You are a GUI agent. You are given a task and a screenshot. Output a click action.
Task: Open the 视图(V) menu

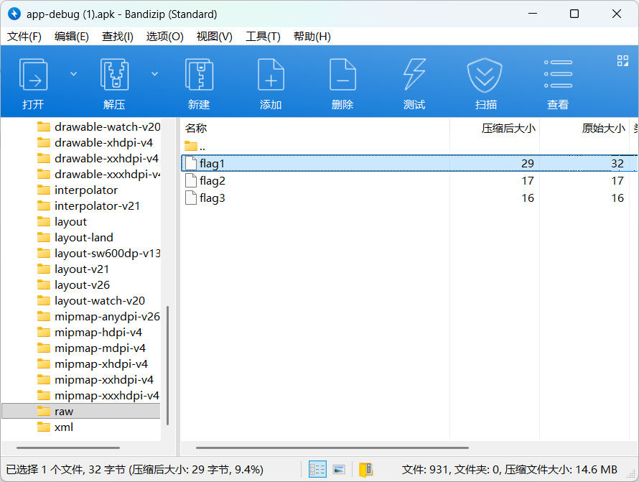pos(215,37)
